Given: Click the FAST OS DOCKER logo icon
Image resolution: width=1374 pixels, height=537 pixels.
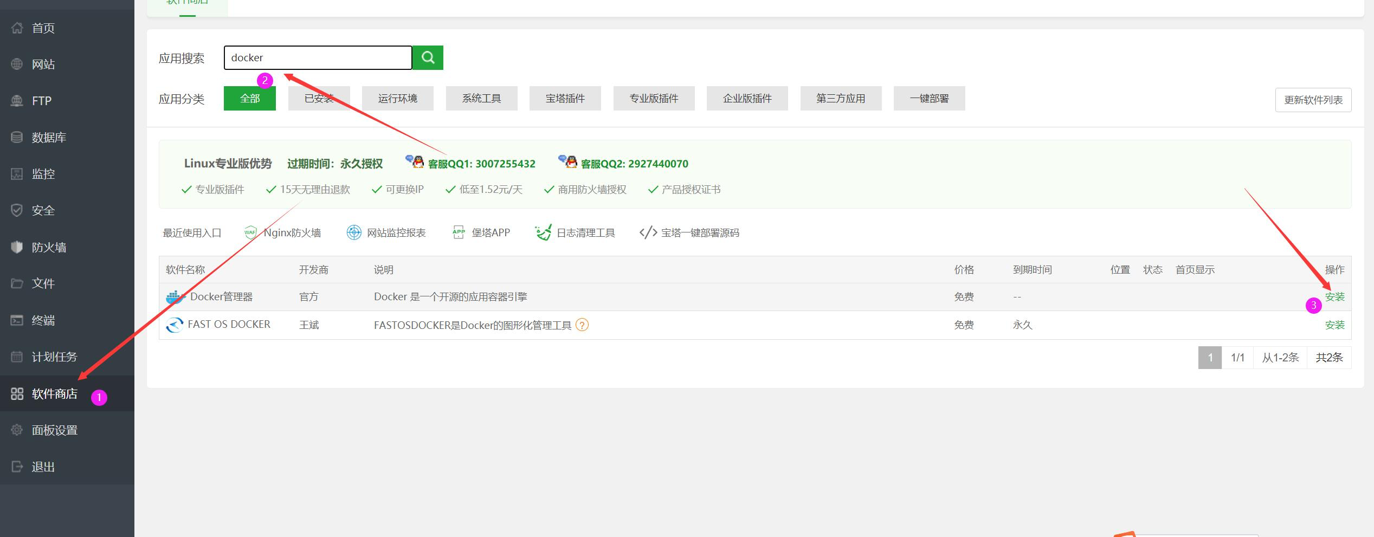Looking at the screenshot, I should coord(175,325).
